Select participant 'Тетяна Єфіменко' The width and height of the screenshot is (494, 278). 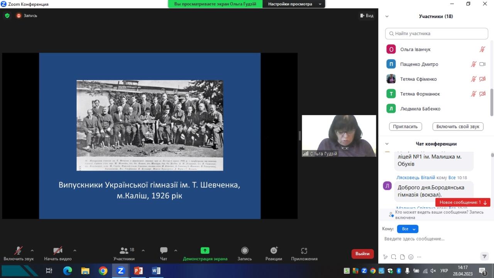coord(418,79)
